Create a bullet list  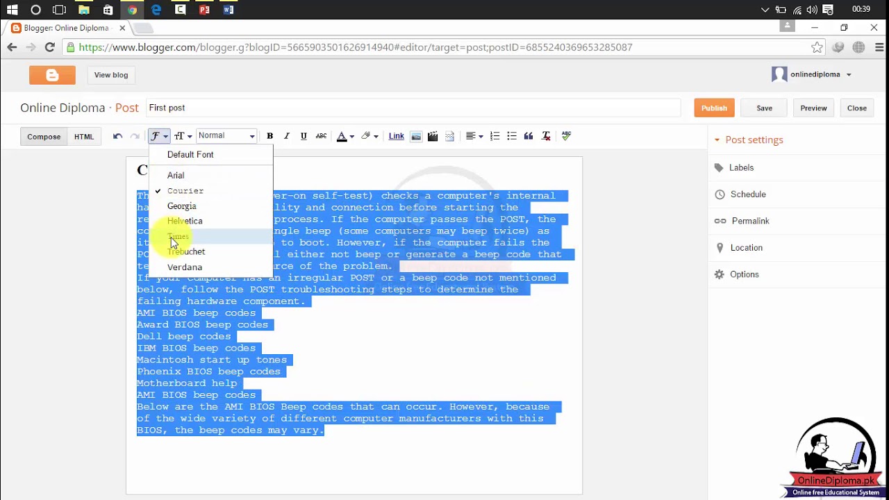(511, 136)
